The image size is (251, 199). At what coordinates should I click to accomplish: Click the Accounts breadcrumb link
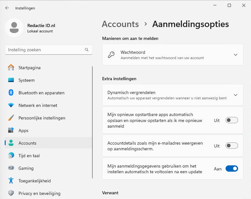click(120, 24)
